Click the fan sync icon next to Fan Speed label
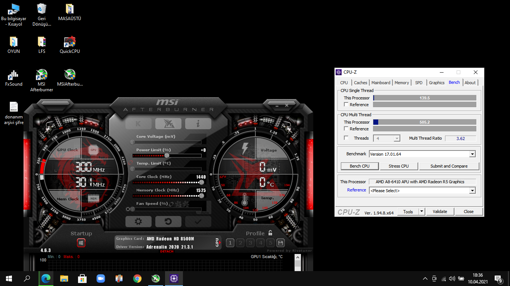 point(172,204)
